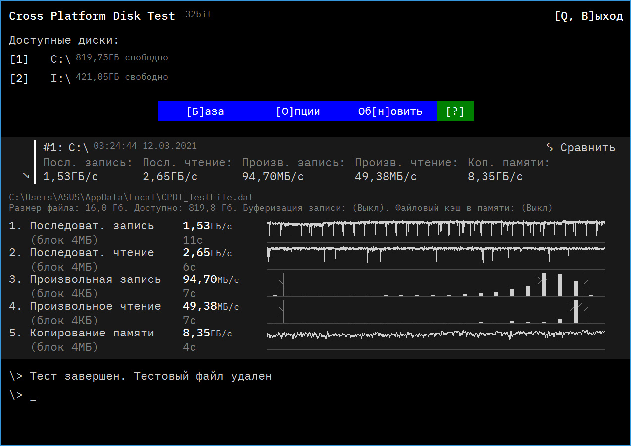Click the command prompt input line

[x=22, y=395]
